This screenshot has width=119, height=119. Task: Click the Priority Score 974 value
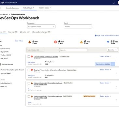[x=47, y=64]
